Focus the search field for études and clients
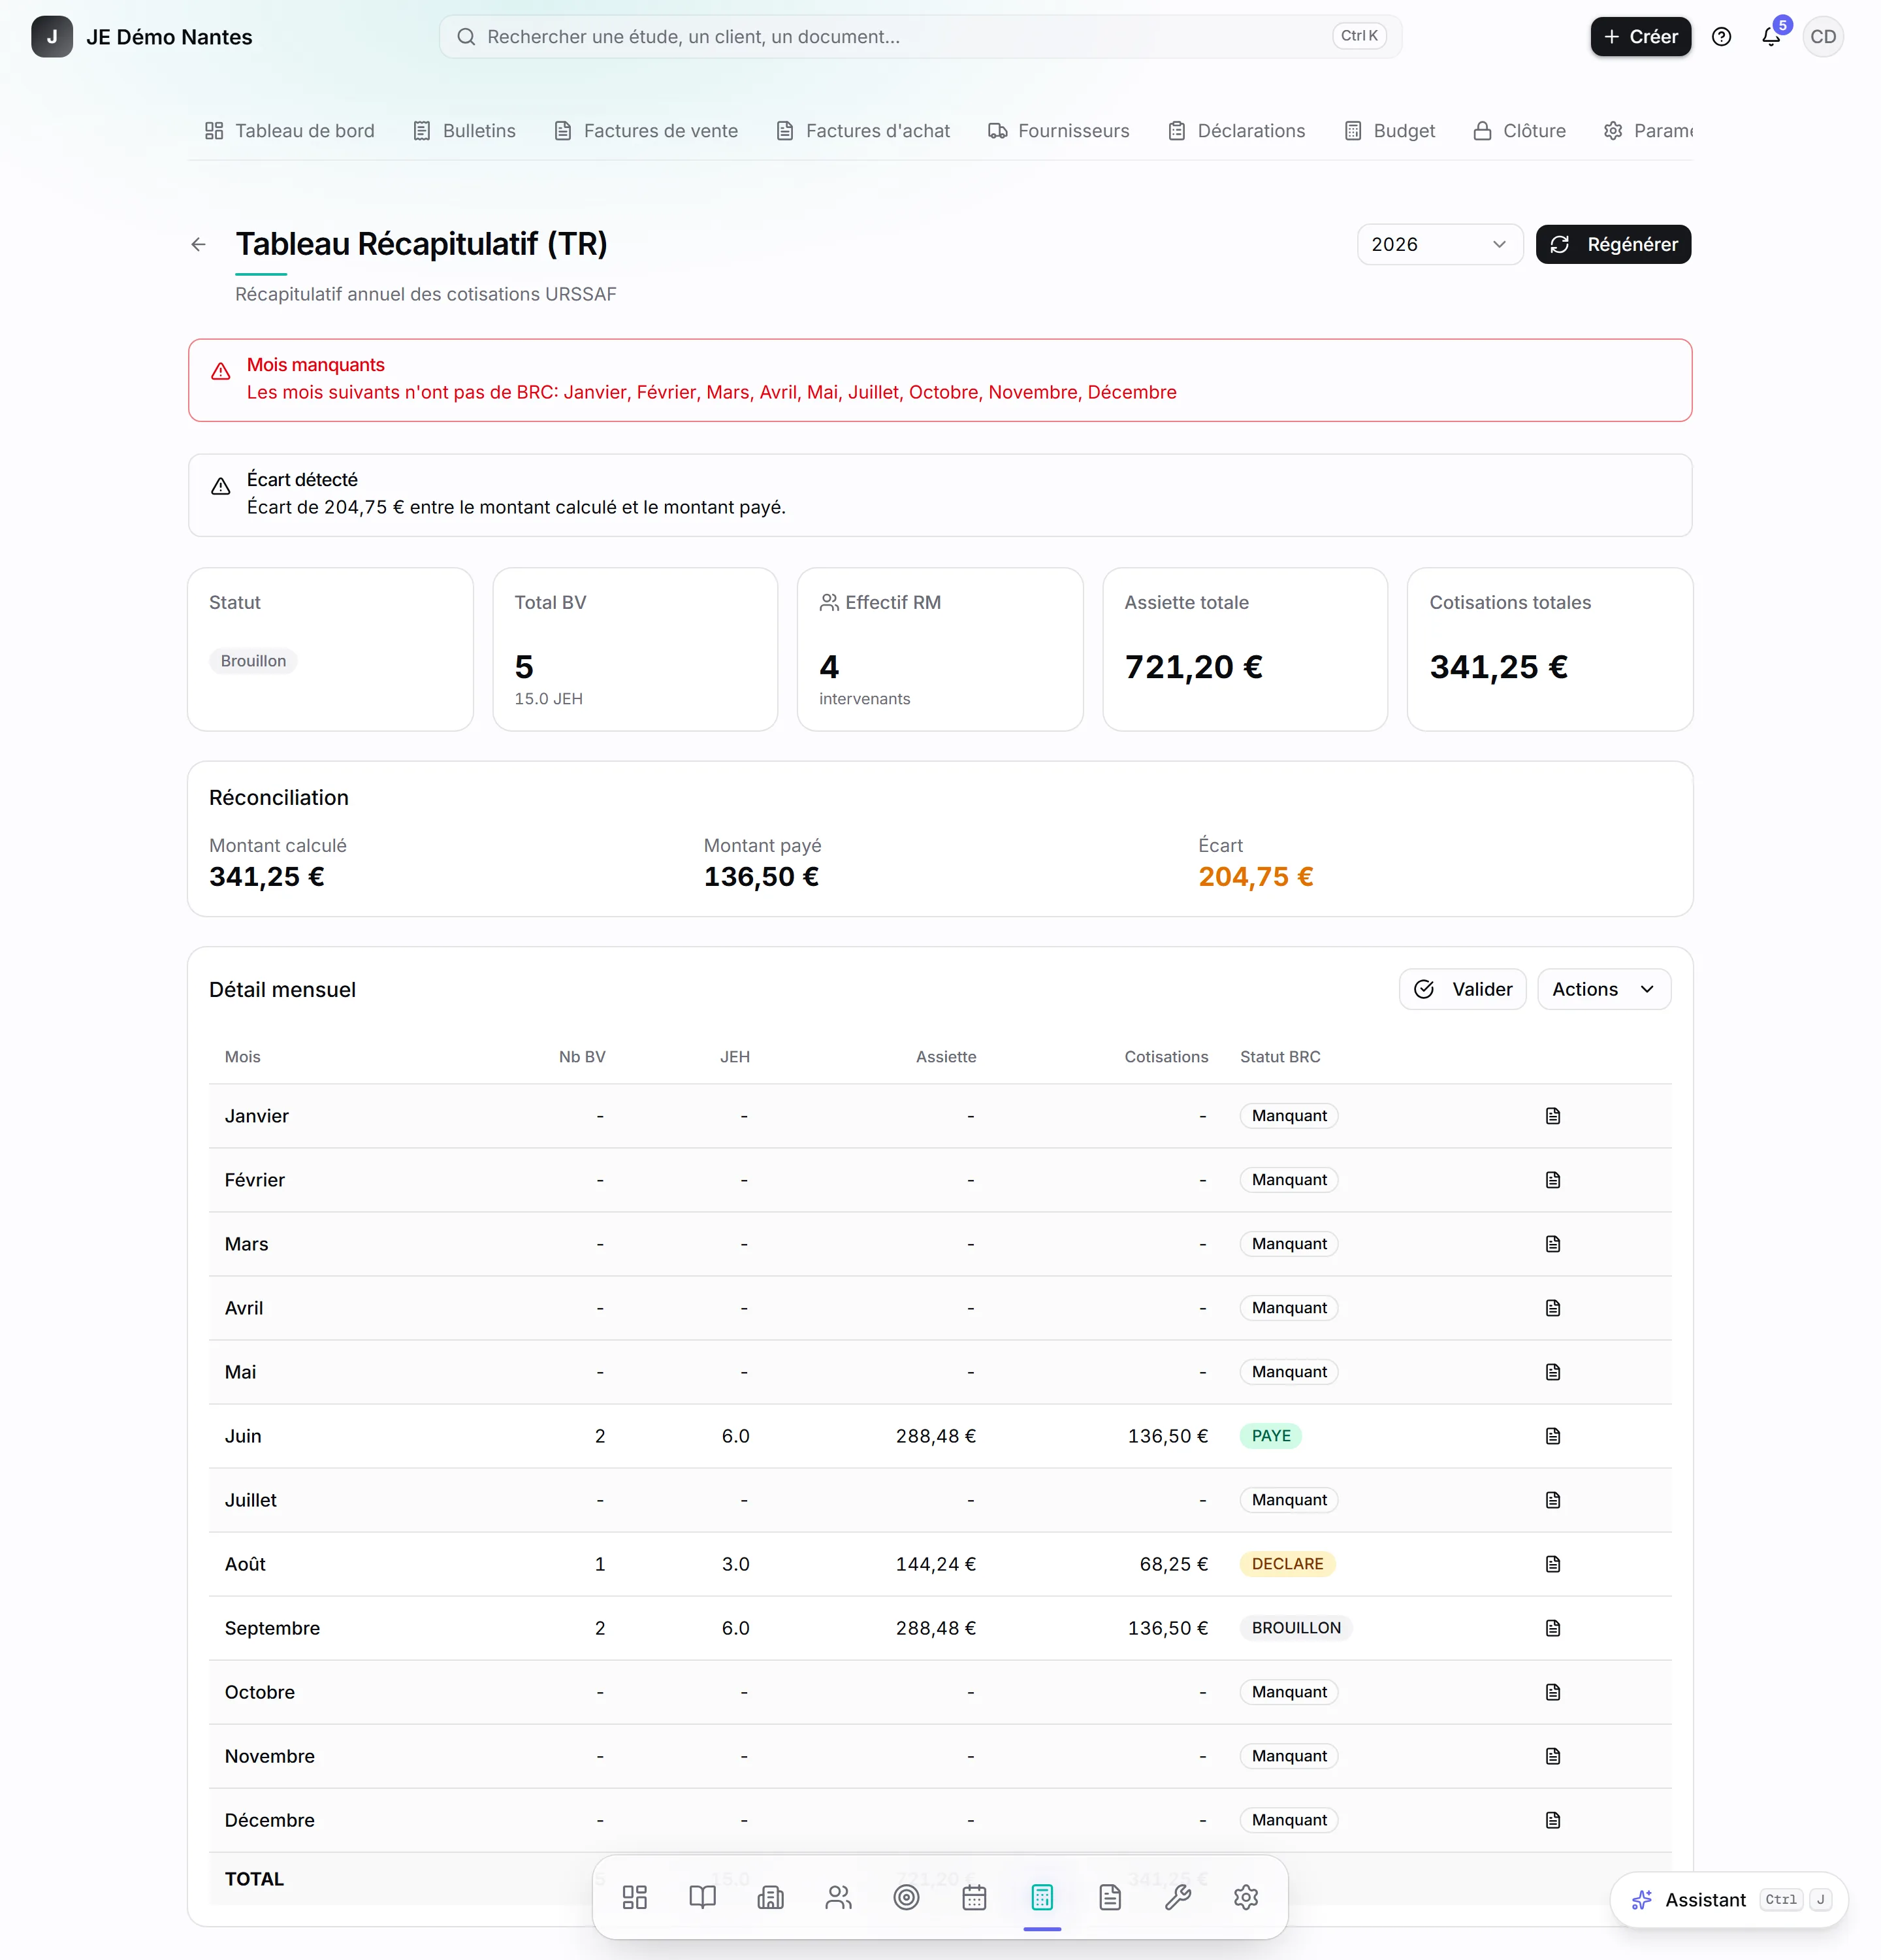This screenshot has width=1881, height=1960. tap(920, 37)
